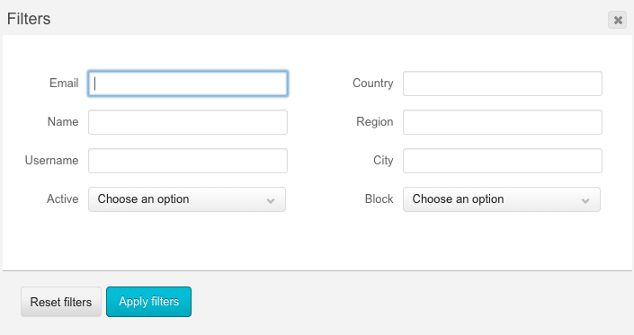Click the chevron arrow in the Active dropdown
Screen dimensions: 634x335
click(271, 200)
